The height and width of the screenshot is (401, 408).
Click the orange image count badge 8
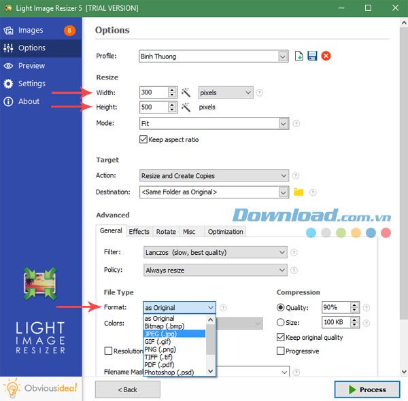(x=69, y=31)
